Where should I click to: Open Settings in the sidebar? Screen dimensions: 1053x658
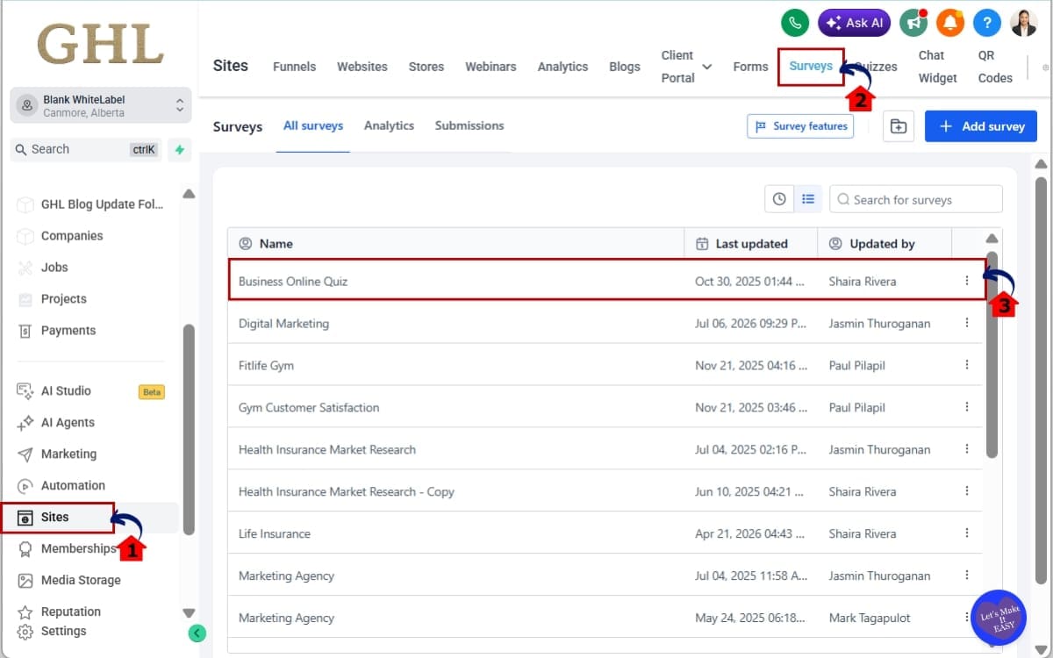click(63, 632)
